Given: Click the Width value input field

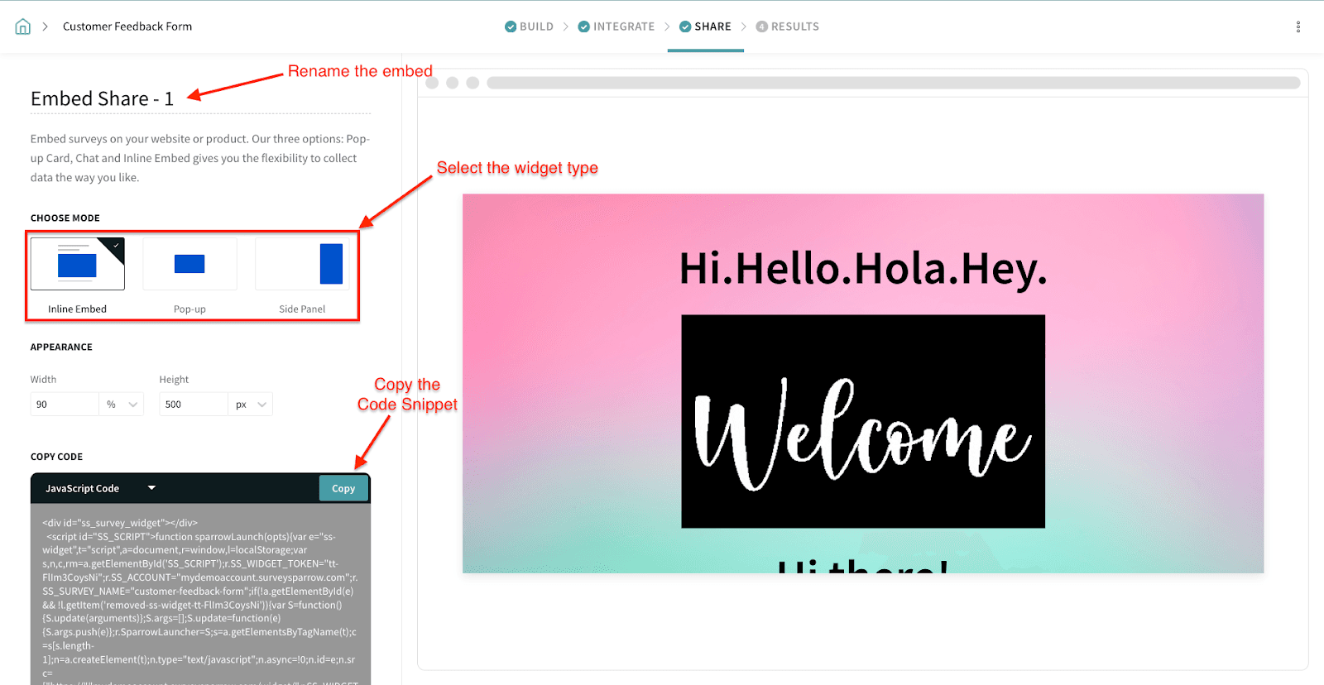Looking at the screenshot, I should point(64,405).
